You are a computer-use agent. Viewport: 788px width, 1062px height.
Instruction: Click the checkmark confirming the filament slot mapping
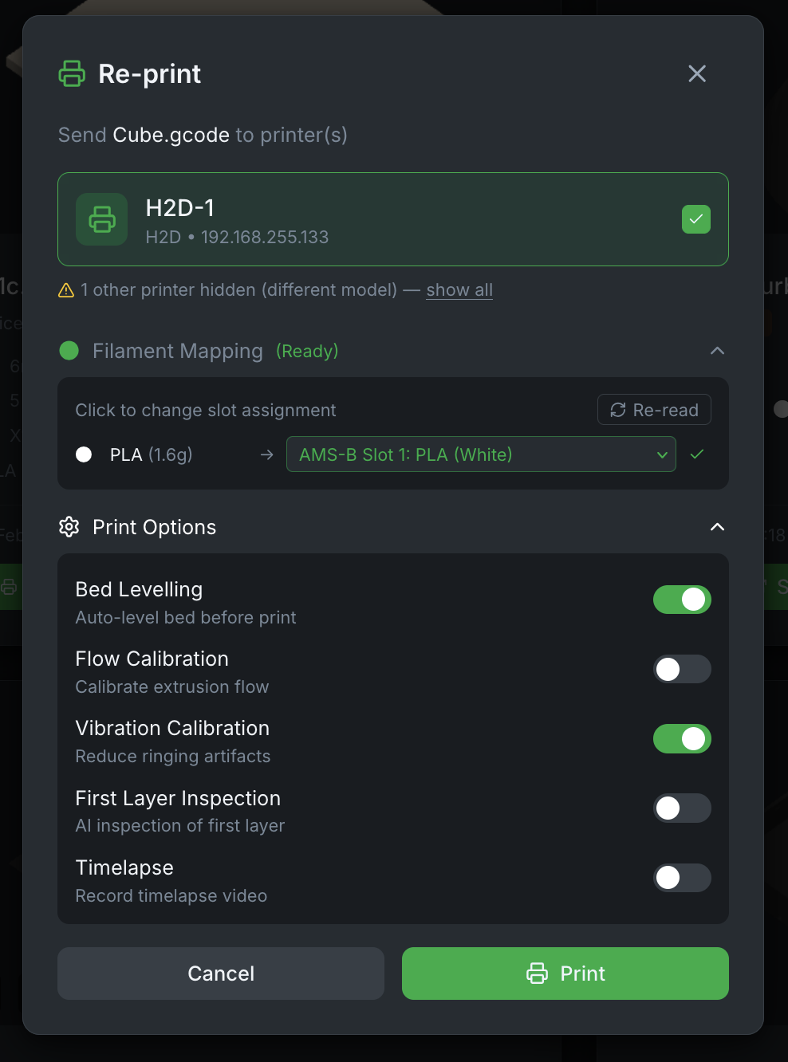[696, 454]
